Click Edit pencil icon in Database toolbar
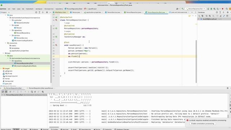Screen dimensions: 231x130 coord(221,16)
